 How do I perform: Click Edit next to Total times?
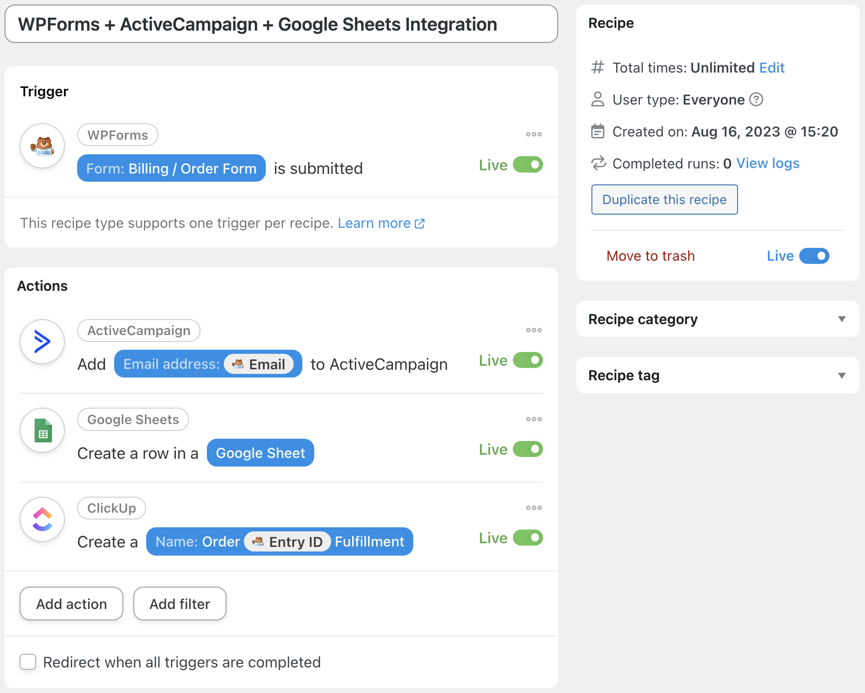point(772,68)
